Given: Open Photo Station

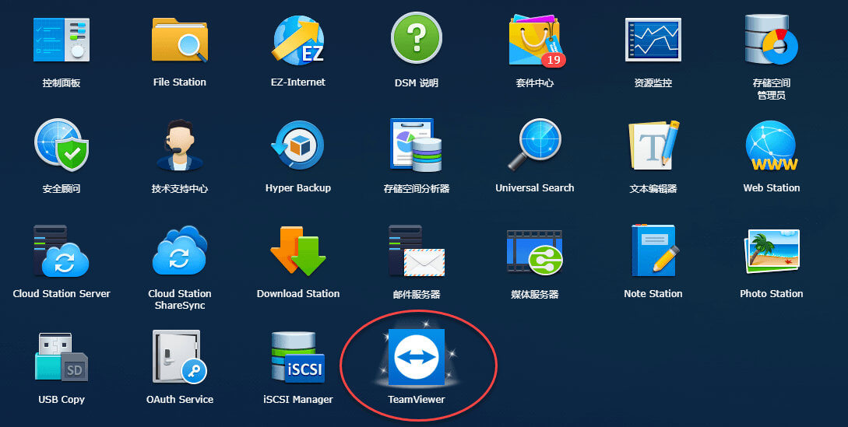Looking at the screenshot, I should [x=771, y=250].
